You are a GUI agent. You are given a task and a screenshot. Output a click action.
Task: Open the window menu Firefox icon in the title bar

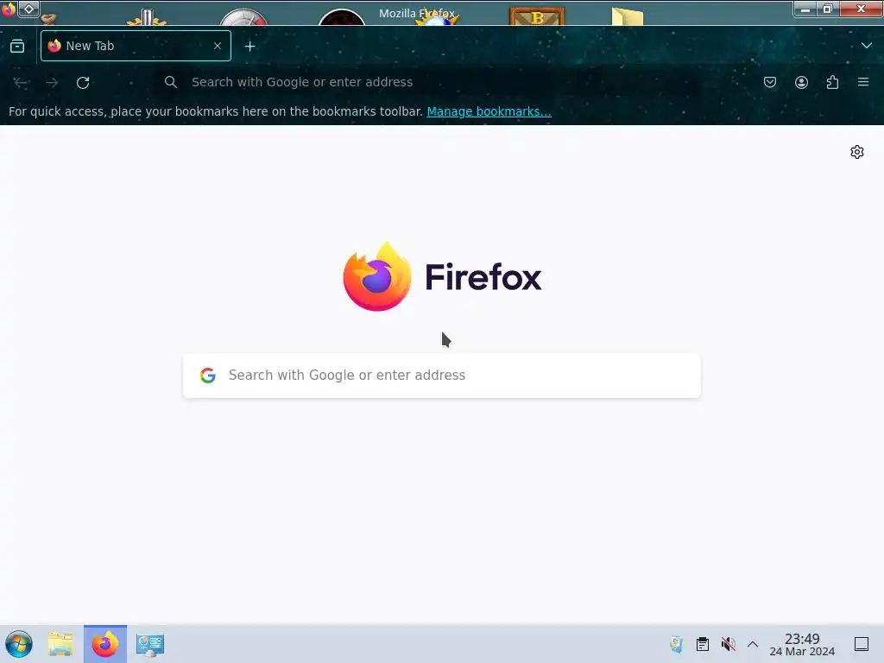coord(9,9)
